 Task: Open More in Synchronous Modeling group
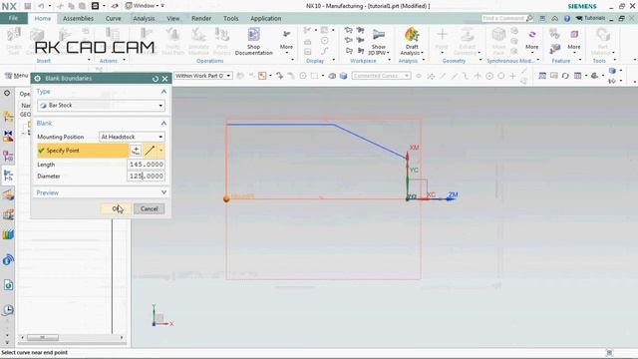coord(531,41)
